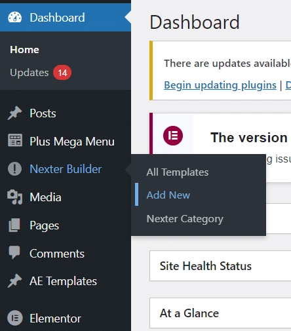The height and width of the screenshot is (331, 291).
Task: Click the Pages stacked sheets icon
Action: [14, 225]
